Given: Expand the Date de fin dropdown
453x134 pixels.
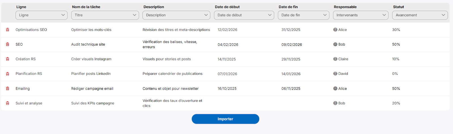Looking at the screenshot, I should click(x=304, y=15).
